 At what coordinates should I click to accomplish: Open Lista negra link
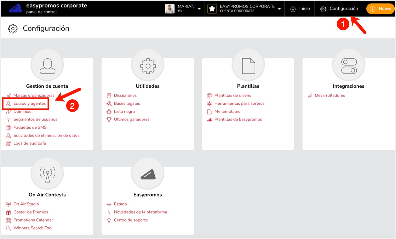(x=124, y=111)
